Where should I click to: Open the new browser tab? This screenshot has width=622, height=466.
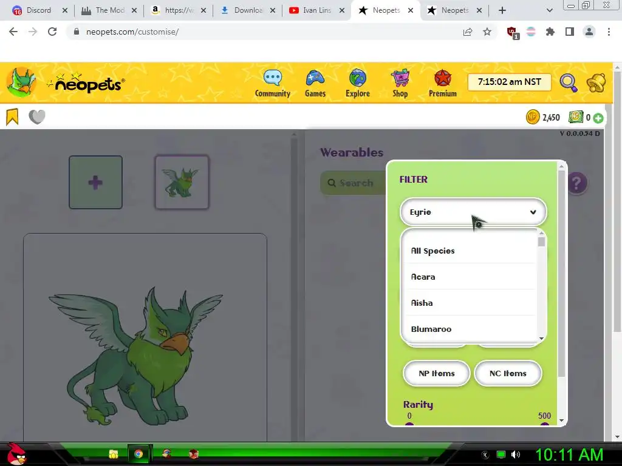[502, 10]
